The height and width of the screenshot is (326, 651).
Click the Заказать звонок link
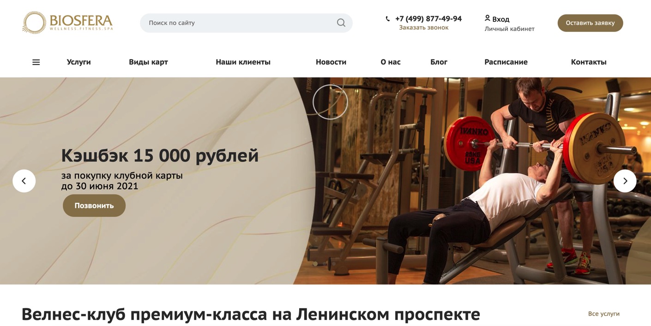coord(423,28)
